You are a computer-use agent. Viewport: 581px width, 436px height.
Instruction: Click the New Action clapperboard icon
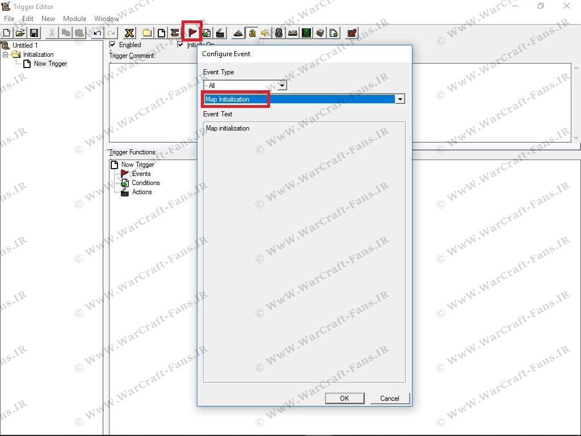(221, 33)
